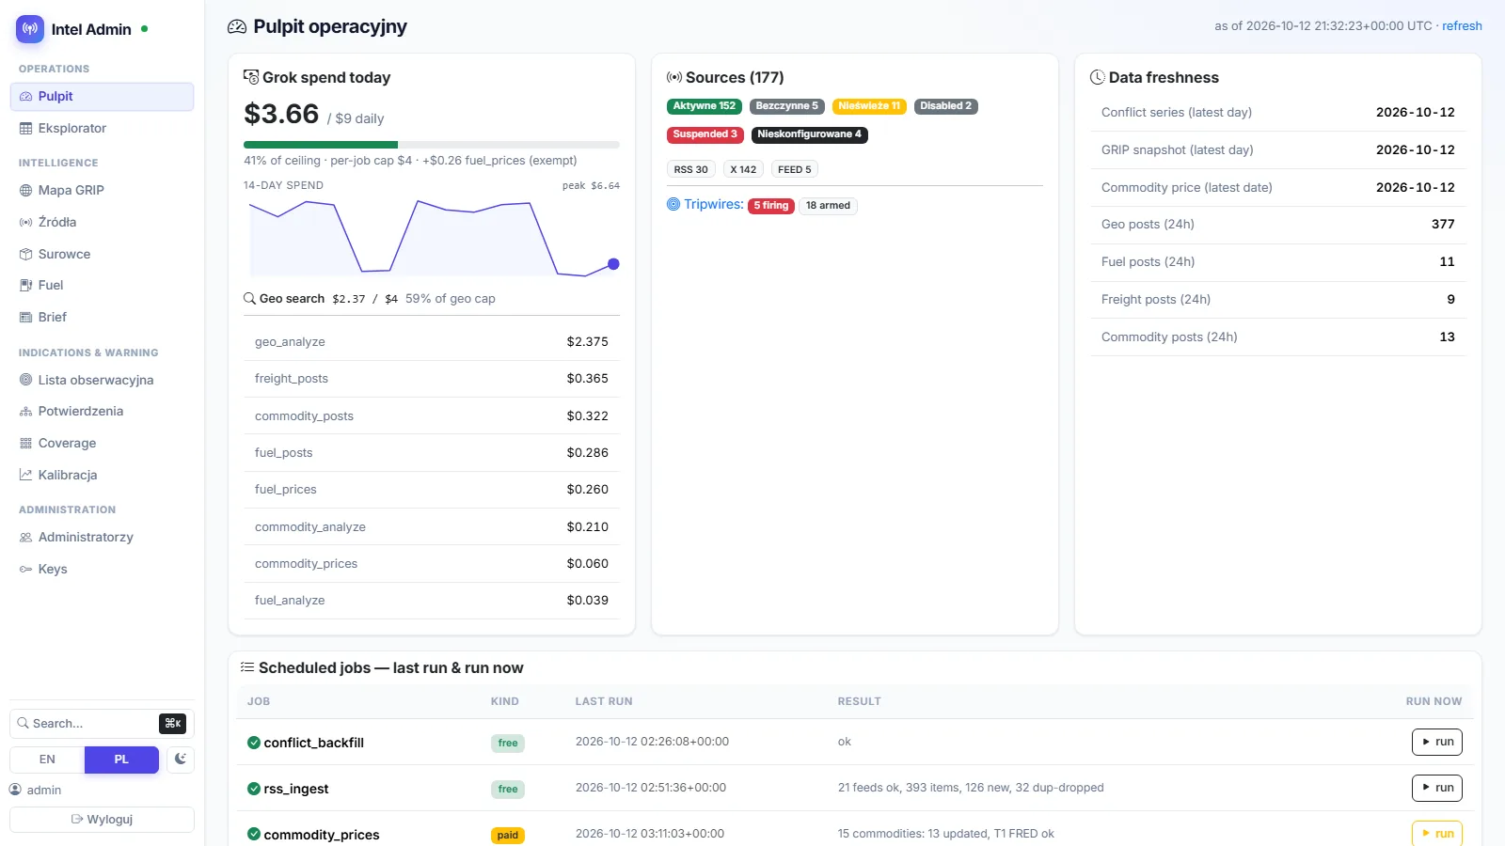The image size is (1505, 846).
Task: Click the Grok spend progress bar
Action: [x=432, y=145]
